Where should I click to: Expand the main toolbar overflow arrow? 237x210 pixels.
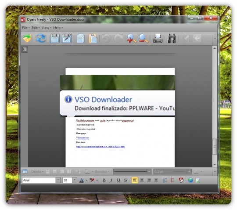coord(215,38)
